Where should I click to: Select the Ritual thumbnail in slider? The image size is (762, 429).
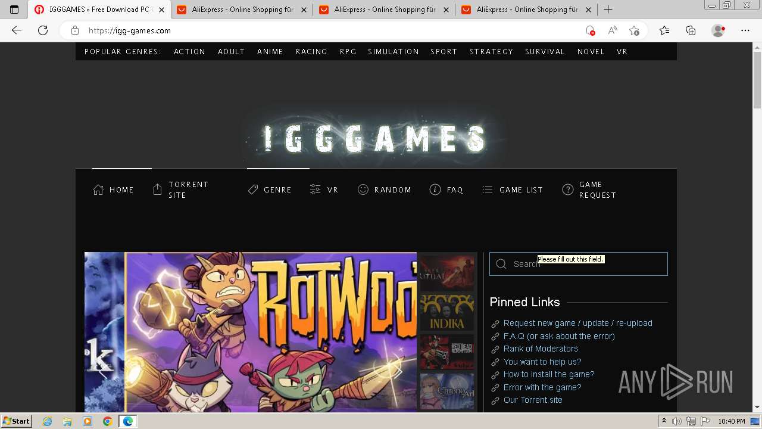(447, 273)
